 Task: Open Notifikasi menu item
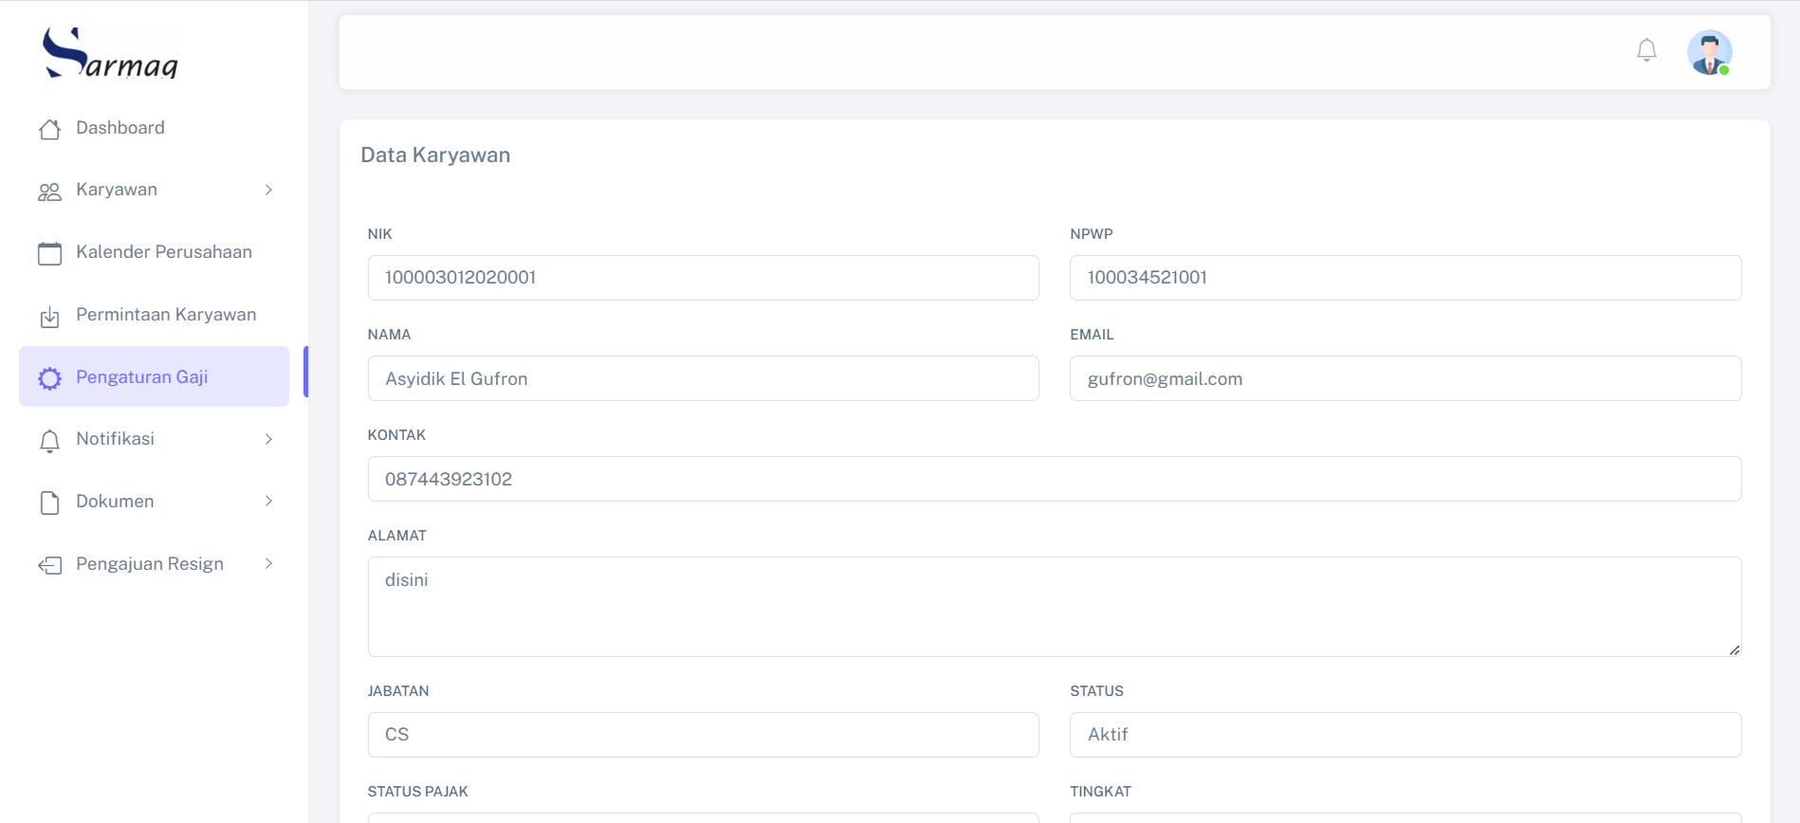tap(154, 439)
